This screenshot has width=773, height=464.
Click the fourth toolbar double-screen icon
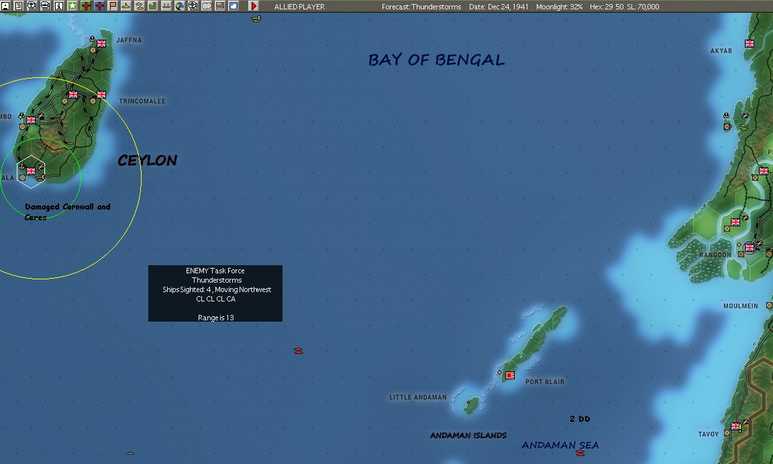pos(45,6)
